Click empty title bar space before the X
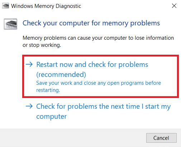The height and width of the screenshot is (147, 181). [125, 6]
